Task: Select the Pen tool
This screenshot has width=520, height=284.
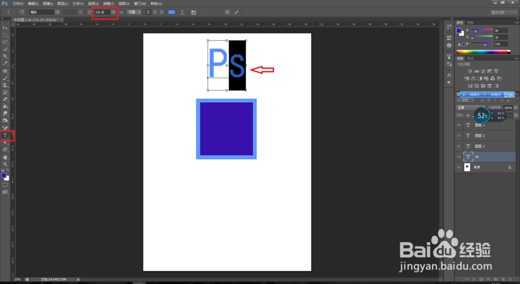Action: coord(5,128)
